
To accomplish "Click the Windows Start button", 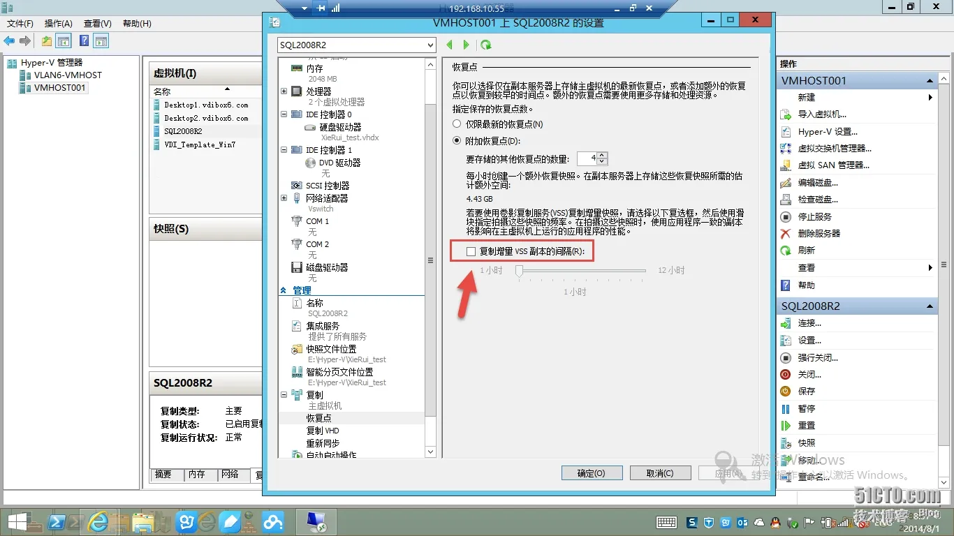I will coord(17,521).
